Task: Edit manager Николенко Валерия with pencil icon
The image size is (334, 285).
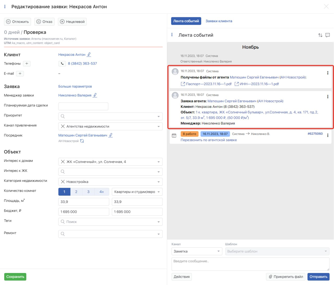Action: 95,95
